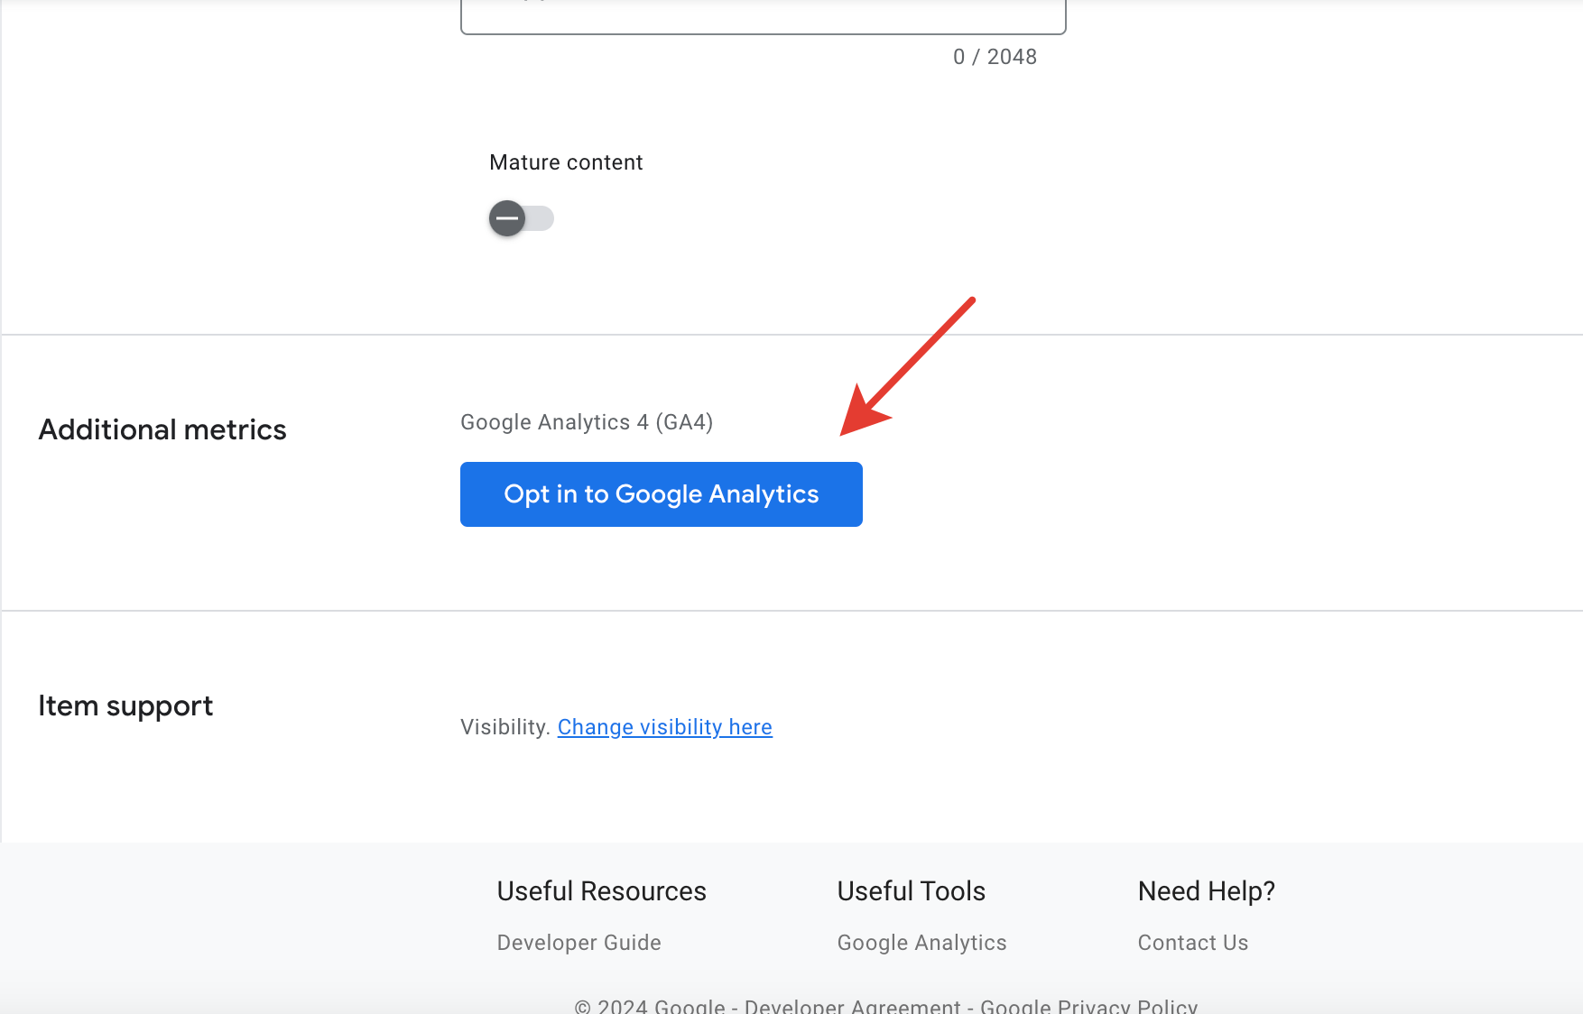1583x1014 pixels.
Task: Click the 0 / 2048 character counter
Action: pyautogui.click(x=995, y=57)
